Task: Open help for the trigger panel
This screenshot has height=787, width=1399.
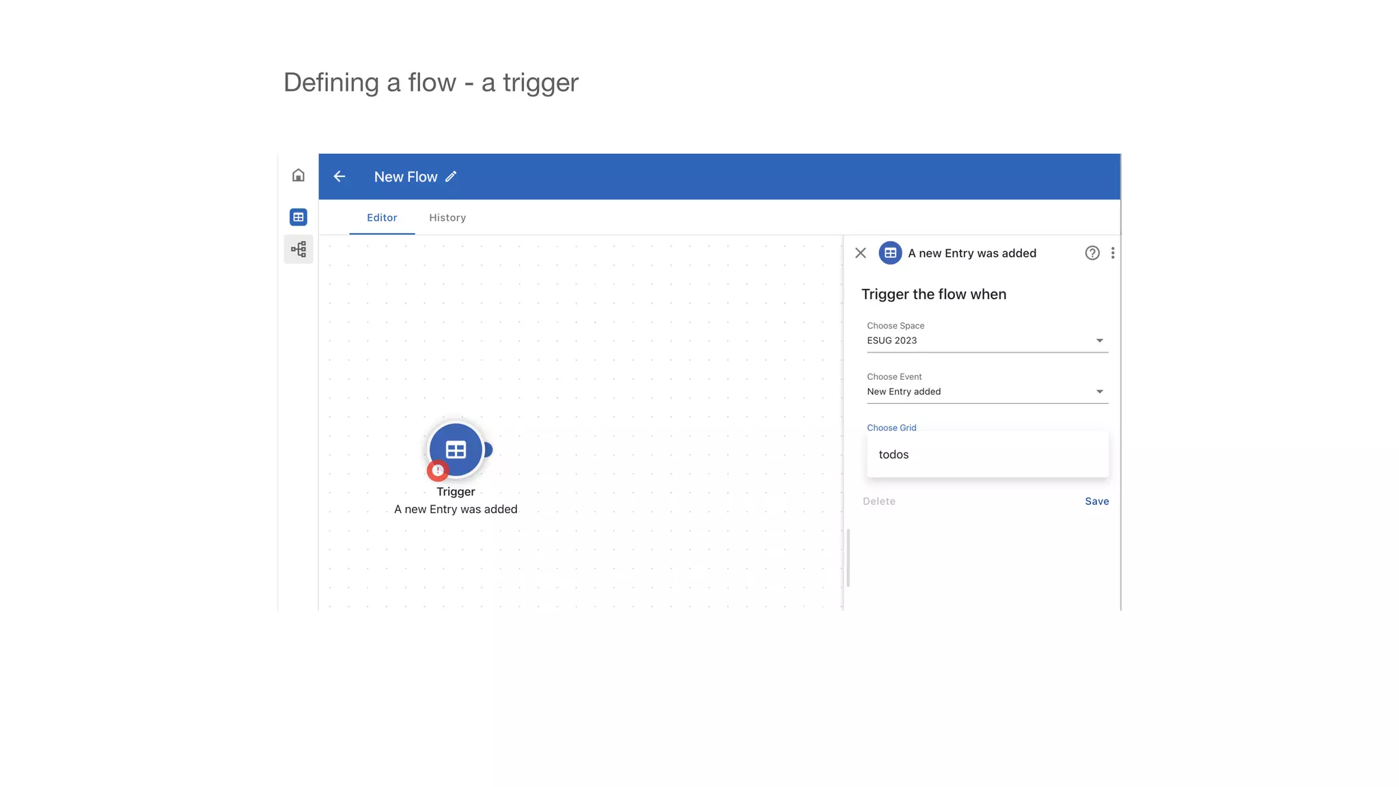Action: point(1092,253)
